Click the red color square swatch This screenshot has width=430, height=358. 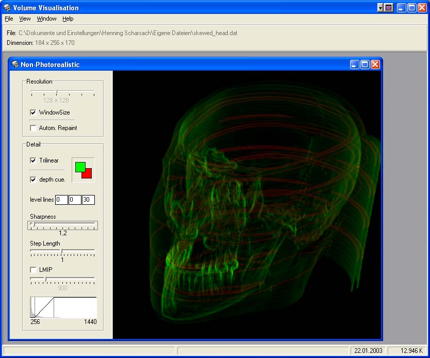click(88, 174)
